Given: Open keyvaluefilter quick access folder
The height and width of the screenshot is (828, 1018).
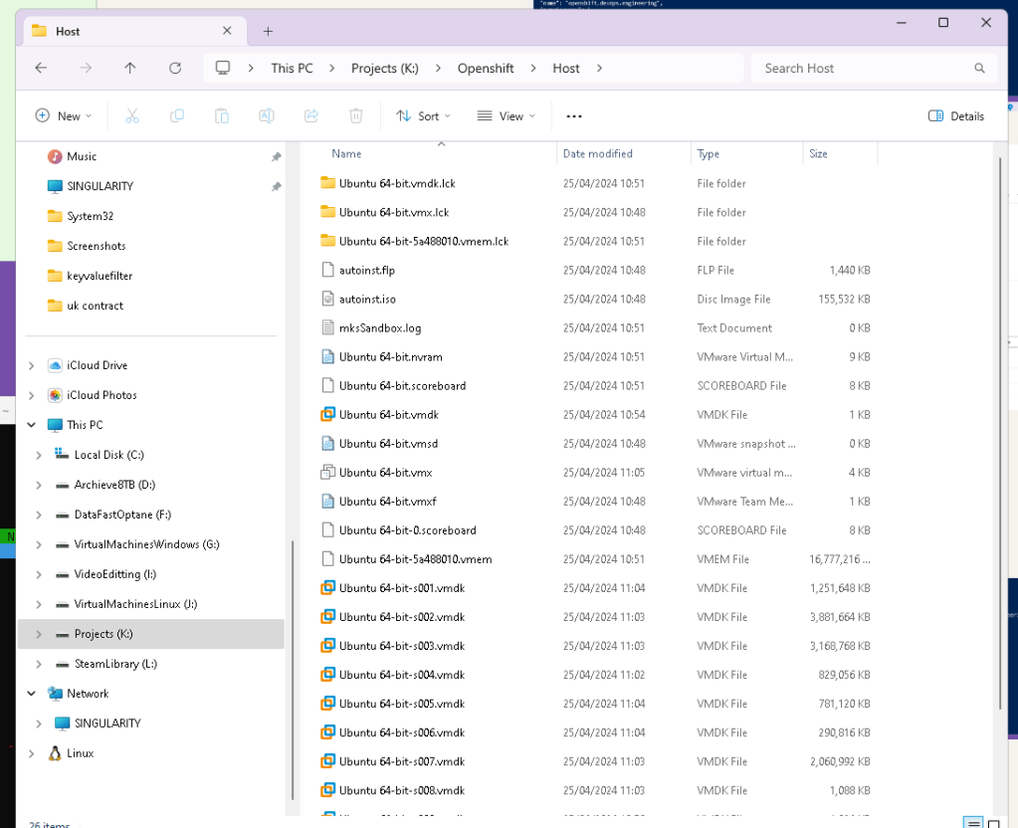Looking at the screenshot, I should (100, 276).
